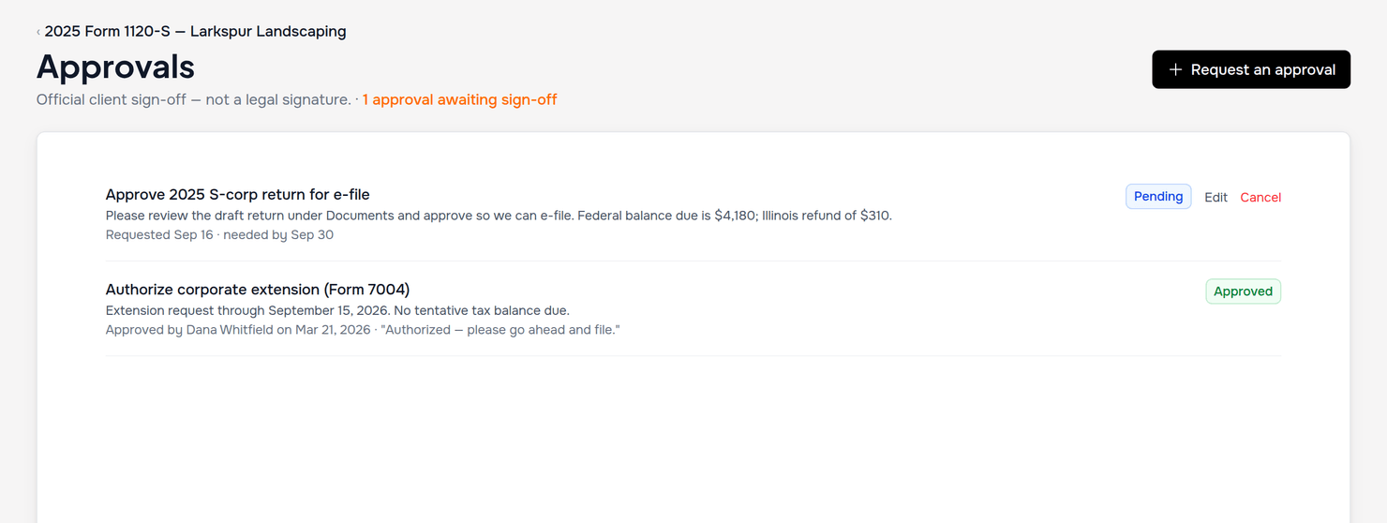Select the extension through September 15 description
The width and height of the screenshot is (1387, 523).
pyautogui.click(x=337, y=310)
